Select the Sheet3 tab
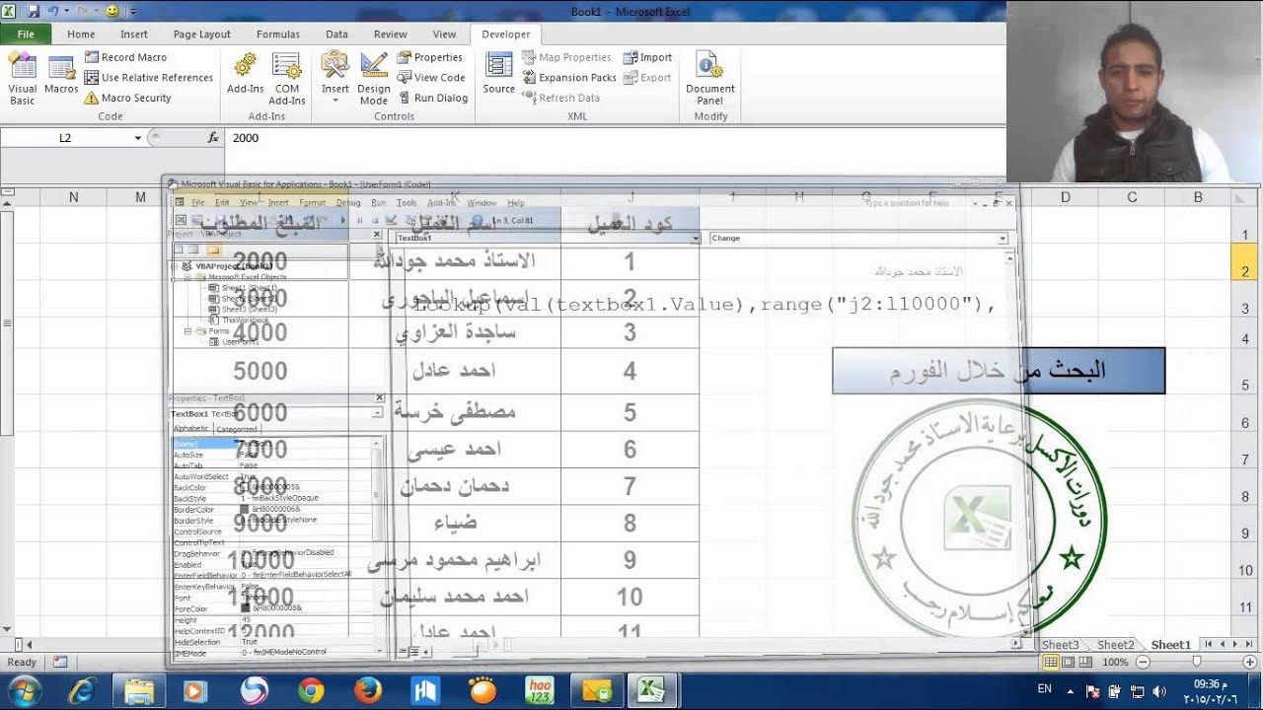This screenshot has height=710, width=1263. (x=1061, y=645)
